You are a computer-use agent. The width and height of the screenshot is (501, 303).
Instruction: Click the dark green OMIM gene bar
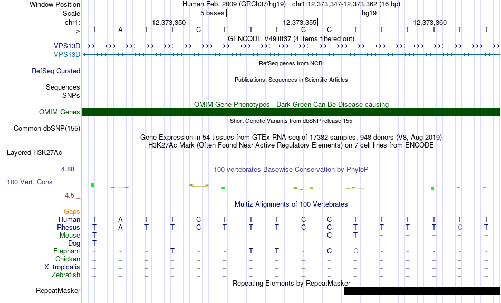point(291,112)
